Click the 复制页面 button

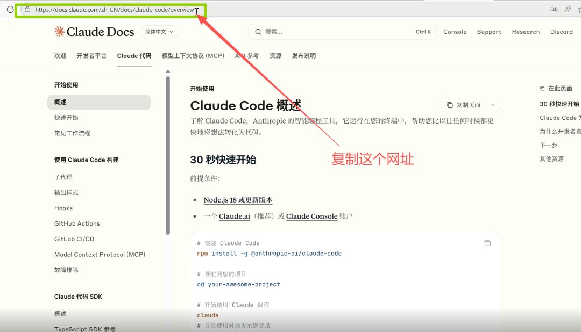pyautogui.click(x=464, y=105)
